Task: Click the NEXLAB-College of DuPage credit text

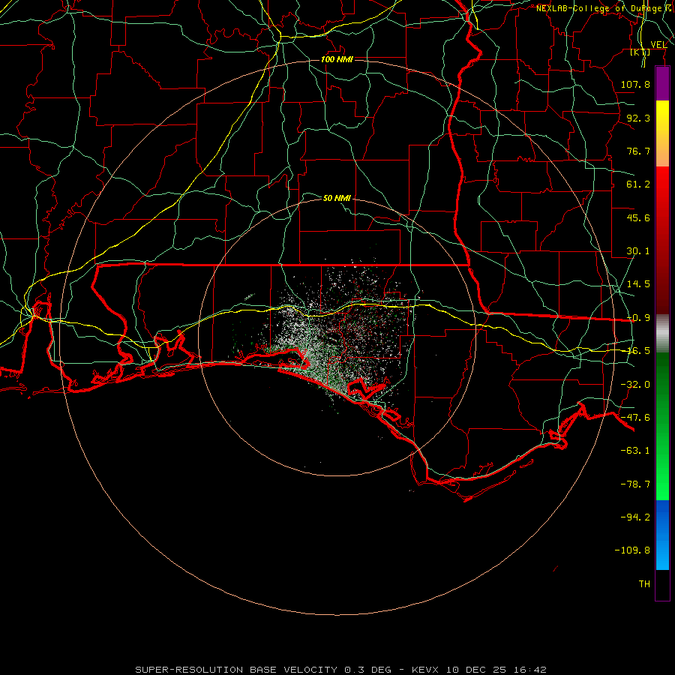Action: pyautogui.click(x=604, y=8)
